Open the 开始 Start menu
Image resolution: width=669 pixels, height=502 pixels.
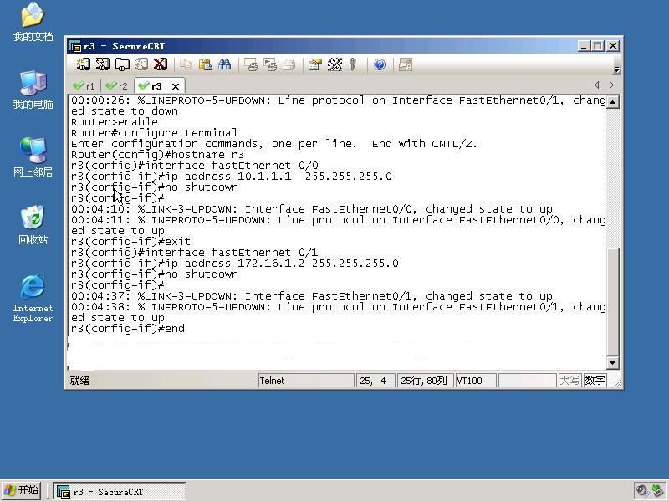click(x=22, y=491)
